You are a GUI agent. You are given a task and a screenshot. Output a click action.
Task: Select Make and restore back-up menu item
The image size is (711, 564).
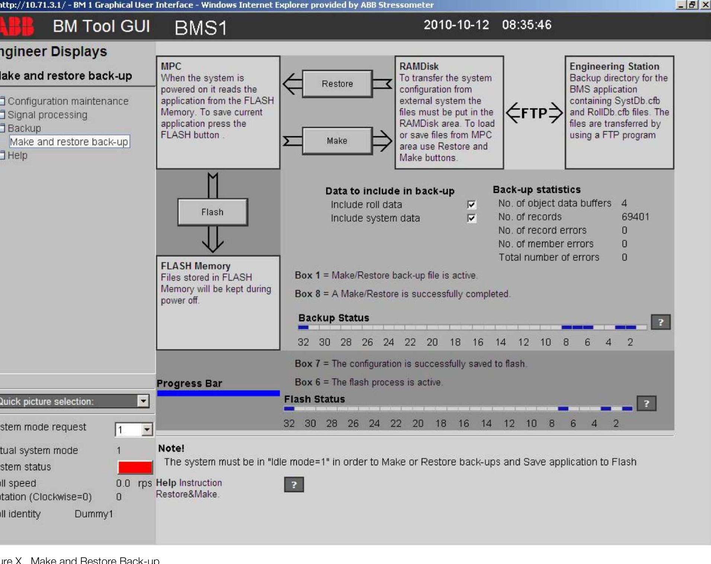click(x=69, y=142)
